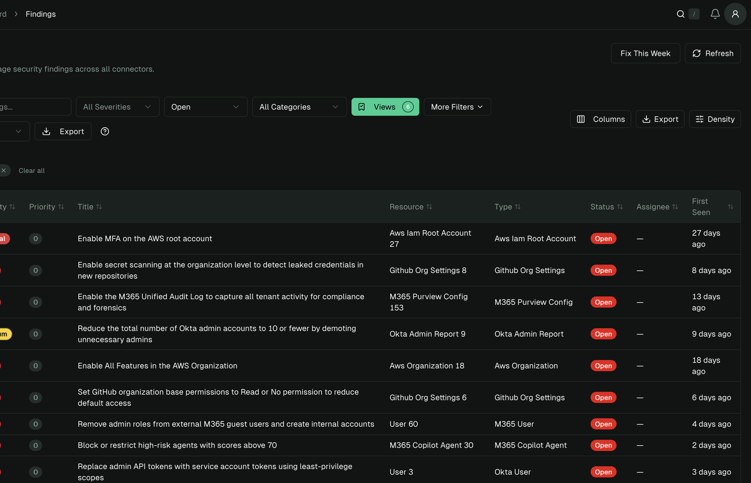Open saved Views button

point(385,107)
